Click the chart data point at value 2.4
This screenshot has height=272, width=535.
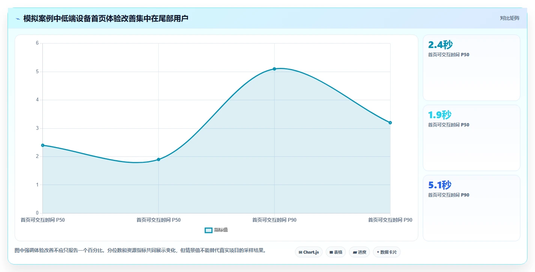coord(43,145)
